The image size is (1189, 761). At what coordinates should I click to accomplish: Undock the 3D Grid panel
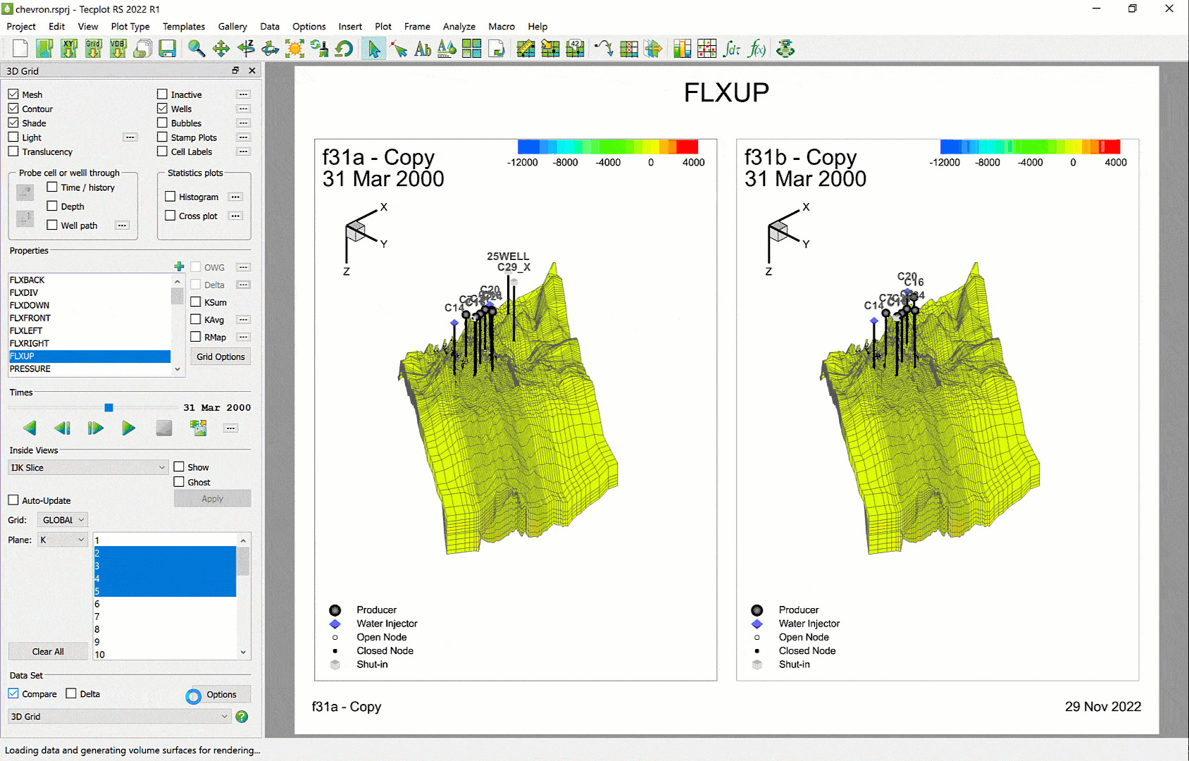(235, 70)
